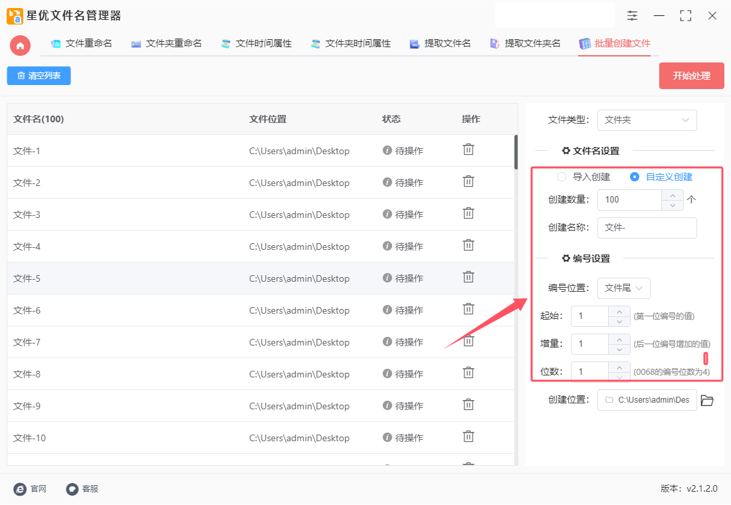Click the 创建数量 number field

point(629,199)
